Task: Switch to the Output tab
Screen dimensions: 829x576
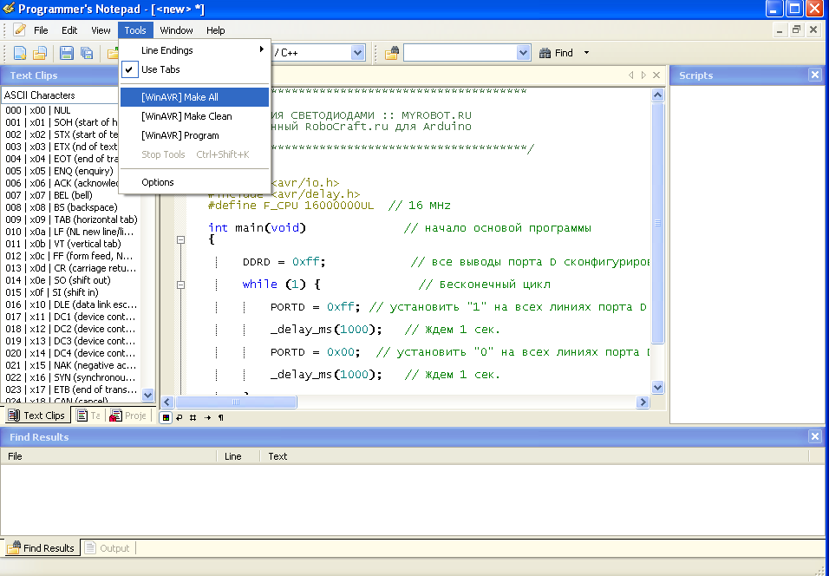Action: (x=107, y=548)
